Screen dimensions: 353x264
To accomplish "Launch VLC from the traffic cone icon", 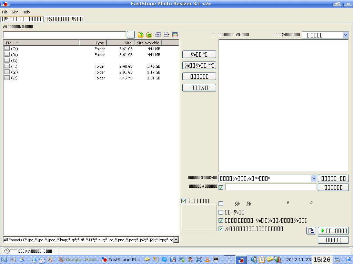I will [x=207, y=260].
